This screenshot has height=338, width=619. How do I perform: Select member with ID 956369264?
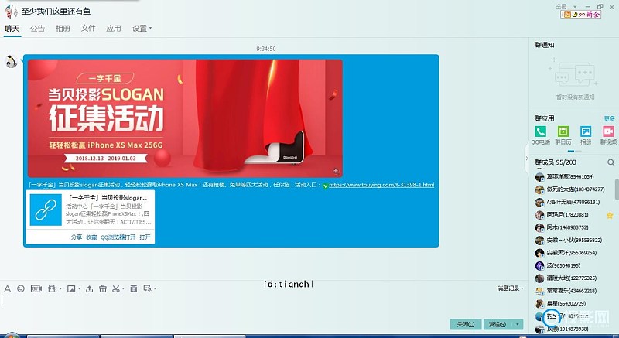(x=569, y=253)
